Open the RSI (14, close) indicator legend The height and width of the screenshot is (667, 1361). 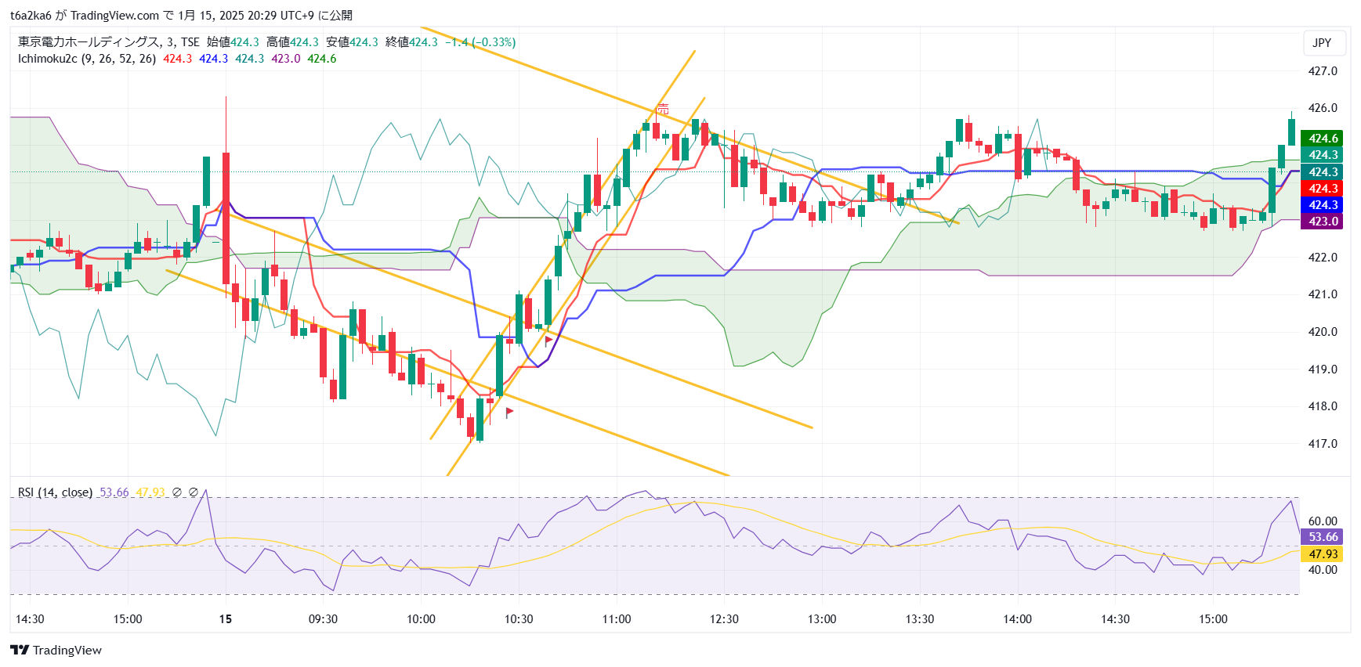click(x=55, y=492)
